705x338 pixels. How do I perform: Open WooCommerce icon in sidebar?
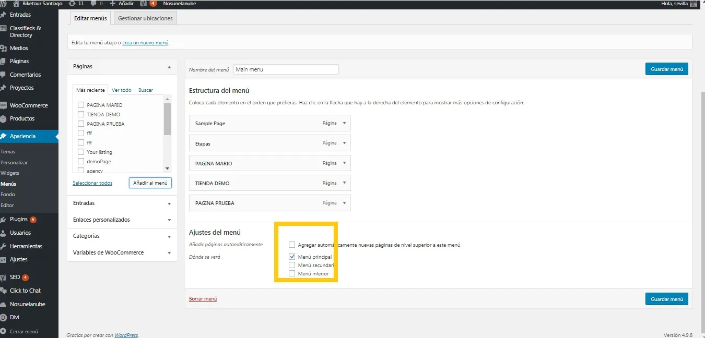(4, 105)
